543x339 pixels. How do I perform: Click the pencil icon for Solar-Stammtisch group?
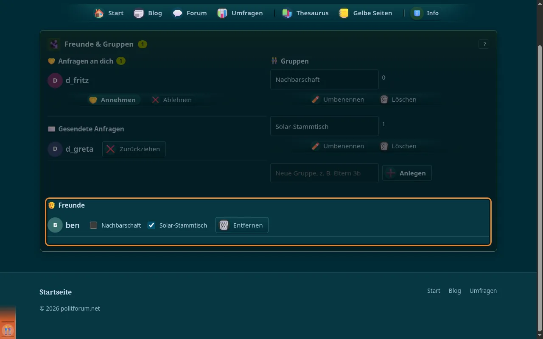coord(316,146)
